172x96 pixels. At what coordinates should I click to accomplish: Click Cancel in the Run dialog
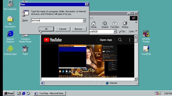coord(63,29)
